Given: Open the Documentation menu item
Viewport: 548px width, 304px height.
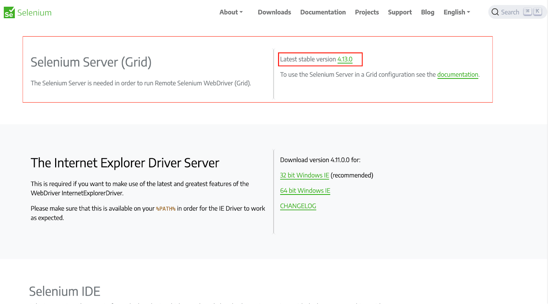Looking at the screenshot, I should pyautogui.click(x=323, y=12).
